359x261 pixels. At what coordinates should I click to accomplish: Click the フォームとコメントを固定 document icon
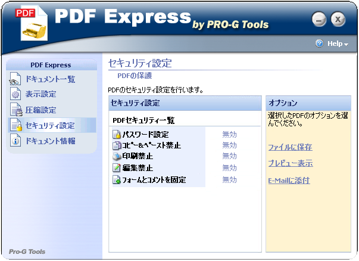(x=117, y=179)
